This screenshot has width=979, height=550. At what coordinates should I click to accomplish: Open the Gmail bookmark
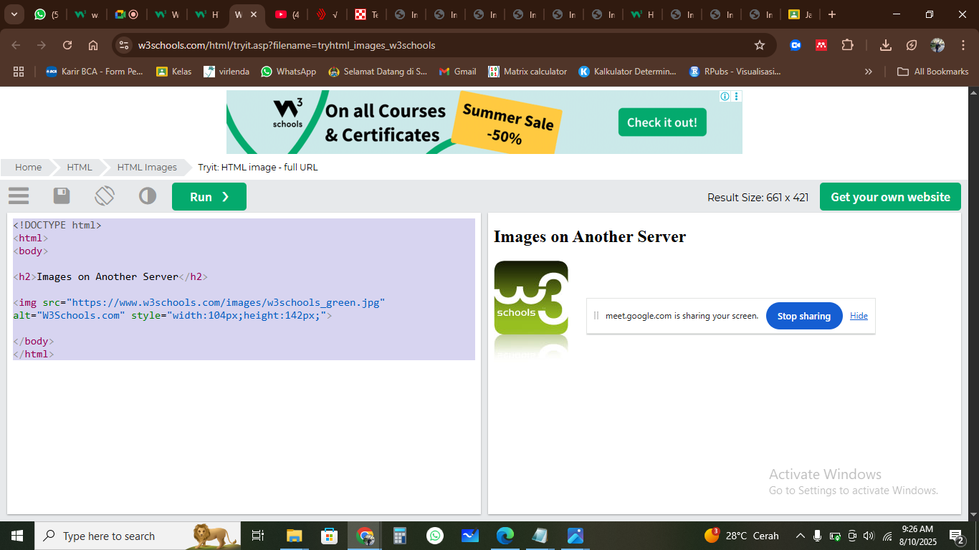coord(457,72)
